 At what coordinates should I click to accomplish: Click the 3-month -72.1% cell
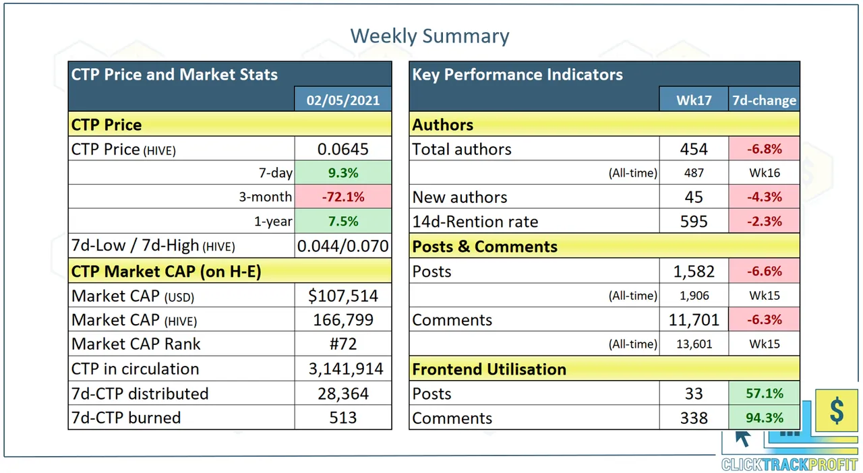343,197
